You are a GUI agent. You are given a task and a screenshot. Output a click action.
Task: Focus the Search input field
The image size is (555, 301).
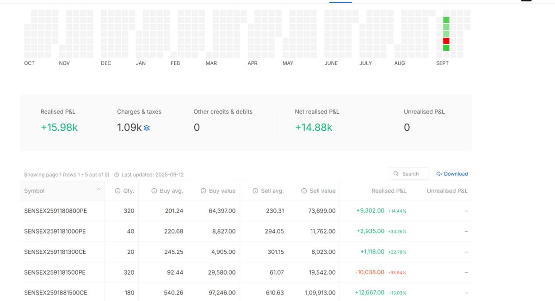[x=409, y=174]
